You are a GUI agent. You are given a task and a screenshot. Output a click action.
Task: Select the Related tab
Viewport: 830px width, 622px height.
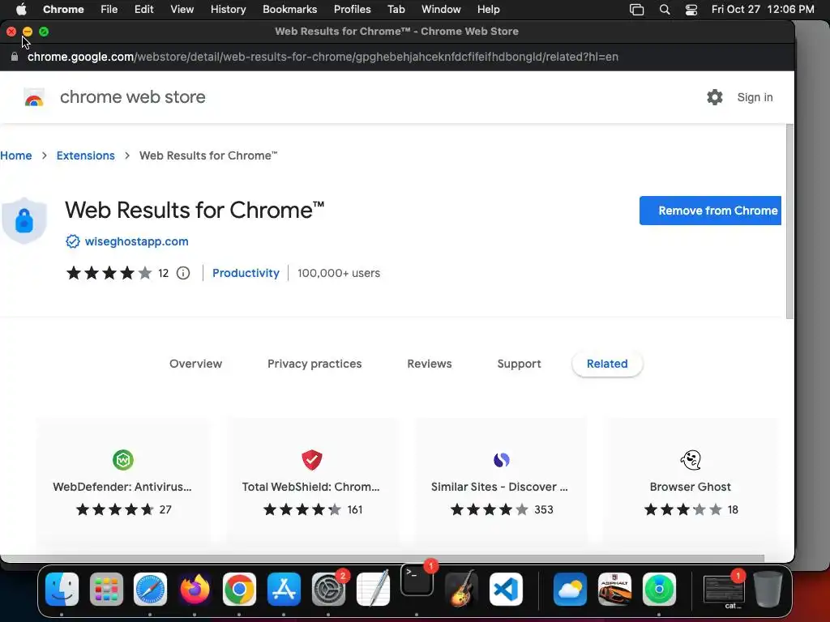607,364
